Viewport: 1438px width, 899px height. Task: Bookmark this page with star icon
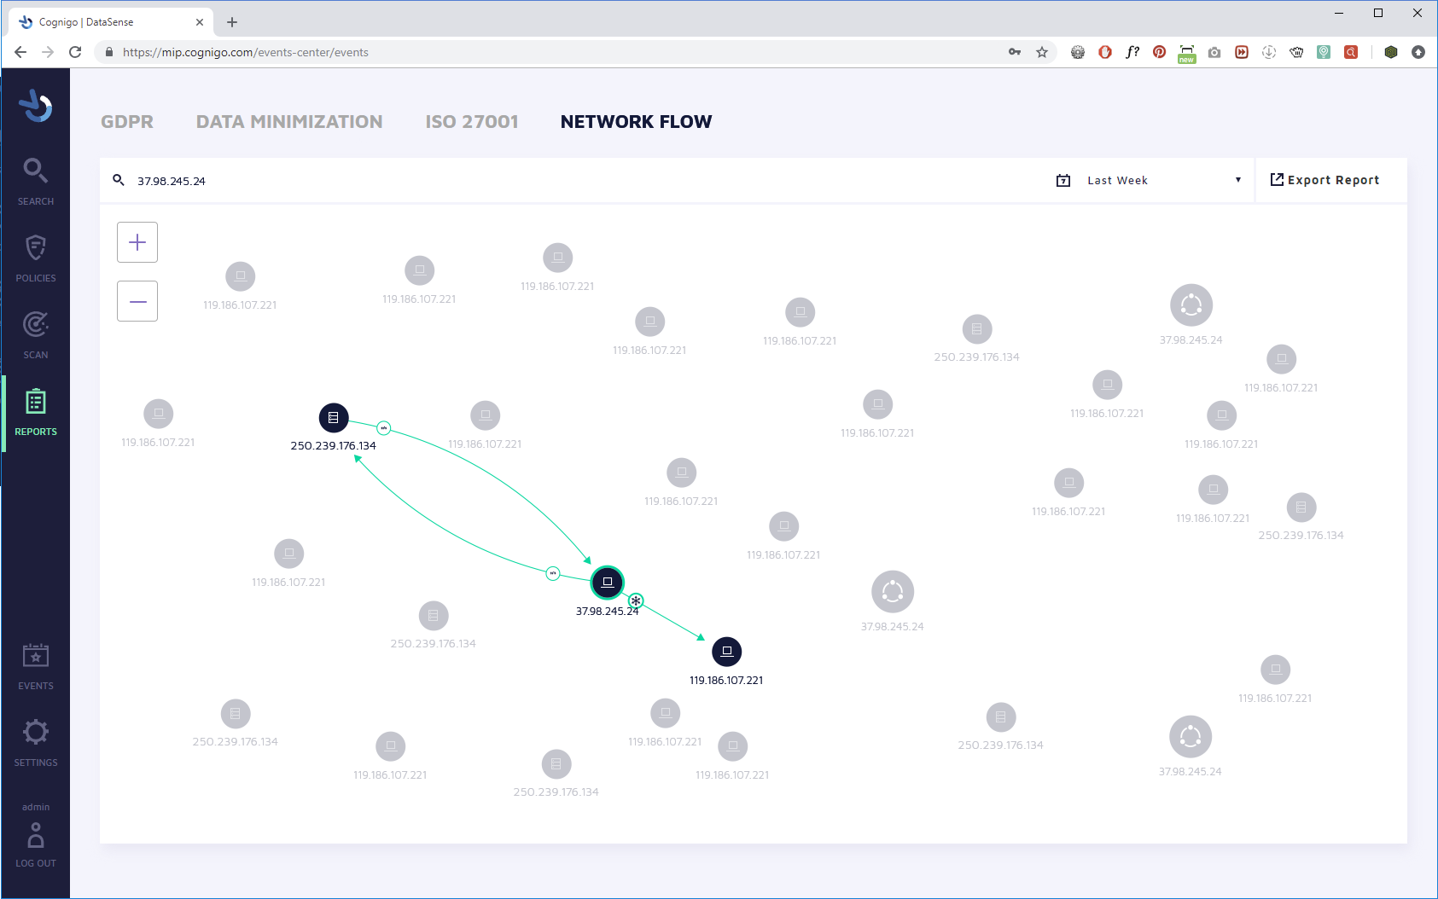pyautogui.click(x=1042, y=52)
